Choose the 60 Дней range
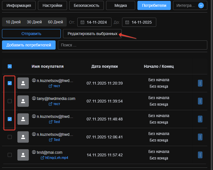This screenshot has height=170, width=213. point(55,22)
